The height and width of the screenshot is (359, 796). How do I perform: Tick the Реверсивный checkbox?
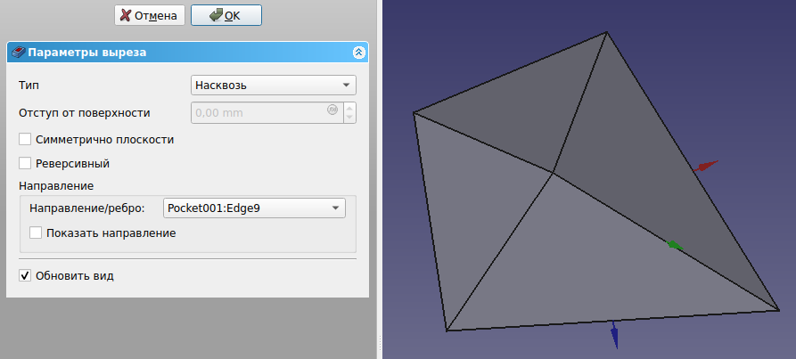point(25,163)
